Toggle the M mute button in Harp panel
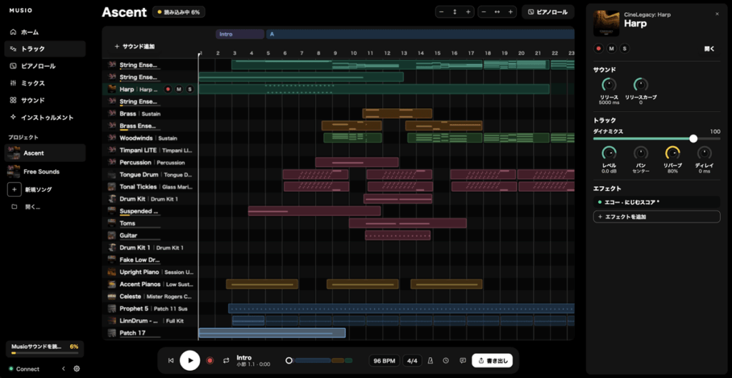Screen dimensions: 732x378 (612, 48)
